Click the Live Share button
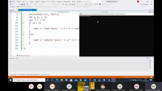The height and width of the screenshot is (91, 162). tap(145, 5)
